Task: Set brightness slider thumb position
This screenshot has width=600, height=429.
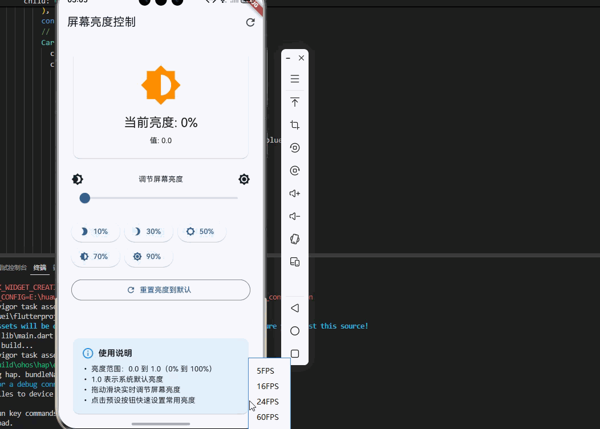Action: tap(85, 198)
